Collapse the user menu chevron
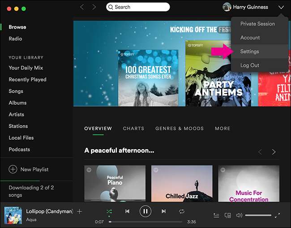 click(281, 7)
